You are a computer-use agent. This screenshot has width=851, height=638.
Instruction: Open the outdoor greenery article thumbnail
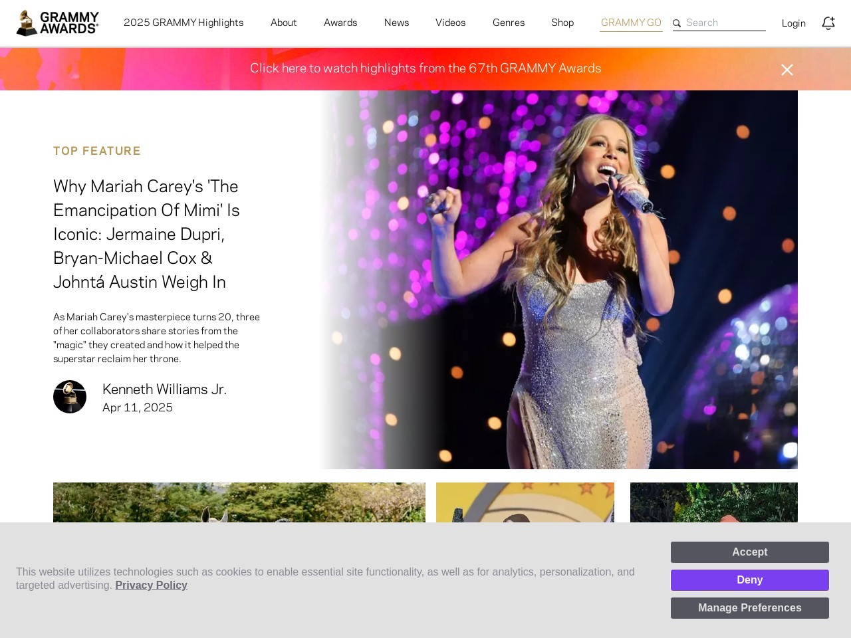(239, 502)
